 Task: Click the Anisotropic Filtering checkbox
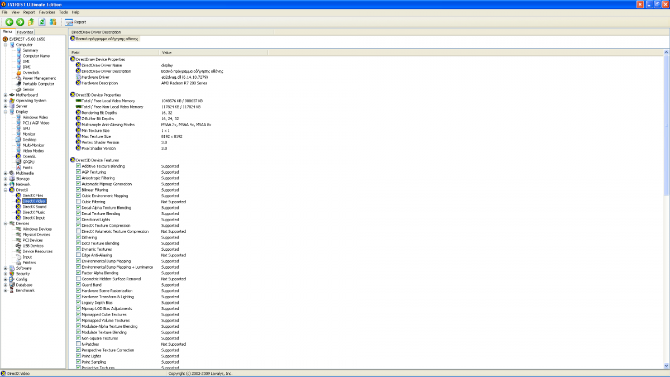78,178
